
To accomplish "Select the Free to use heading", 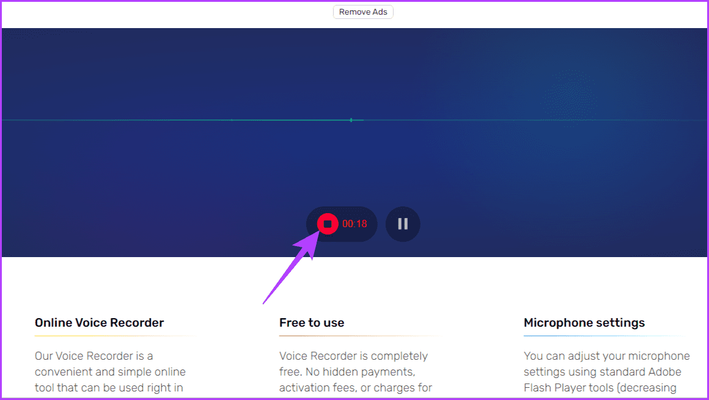I will (x=312, y=322).
